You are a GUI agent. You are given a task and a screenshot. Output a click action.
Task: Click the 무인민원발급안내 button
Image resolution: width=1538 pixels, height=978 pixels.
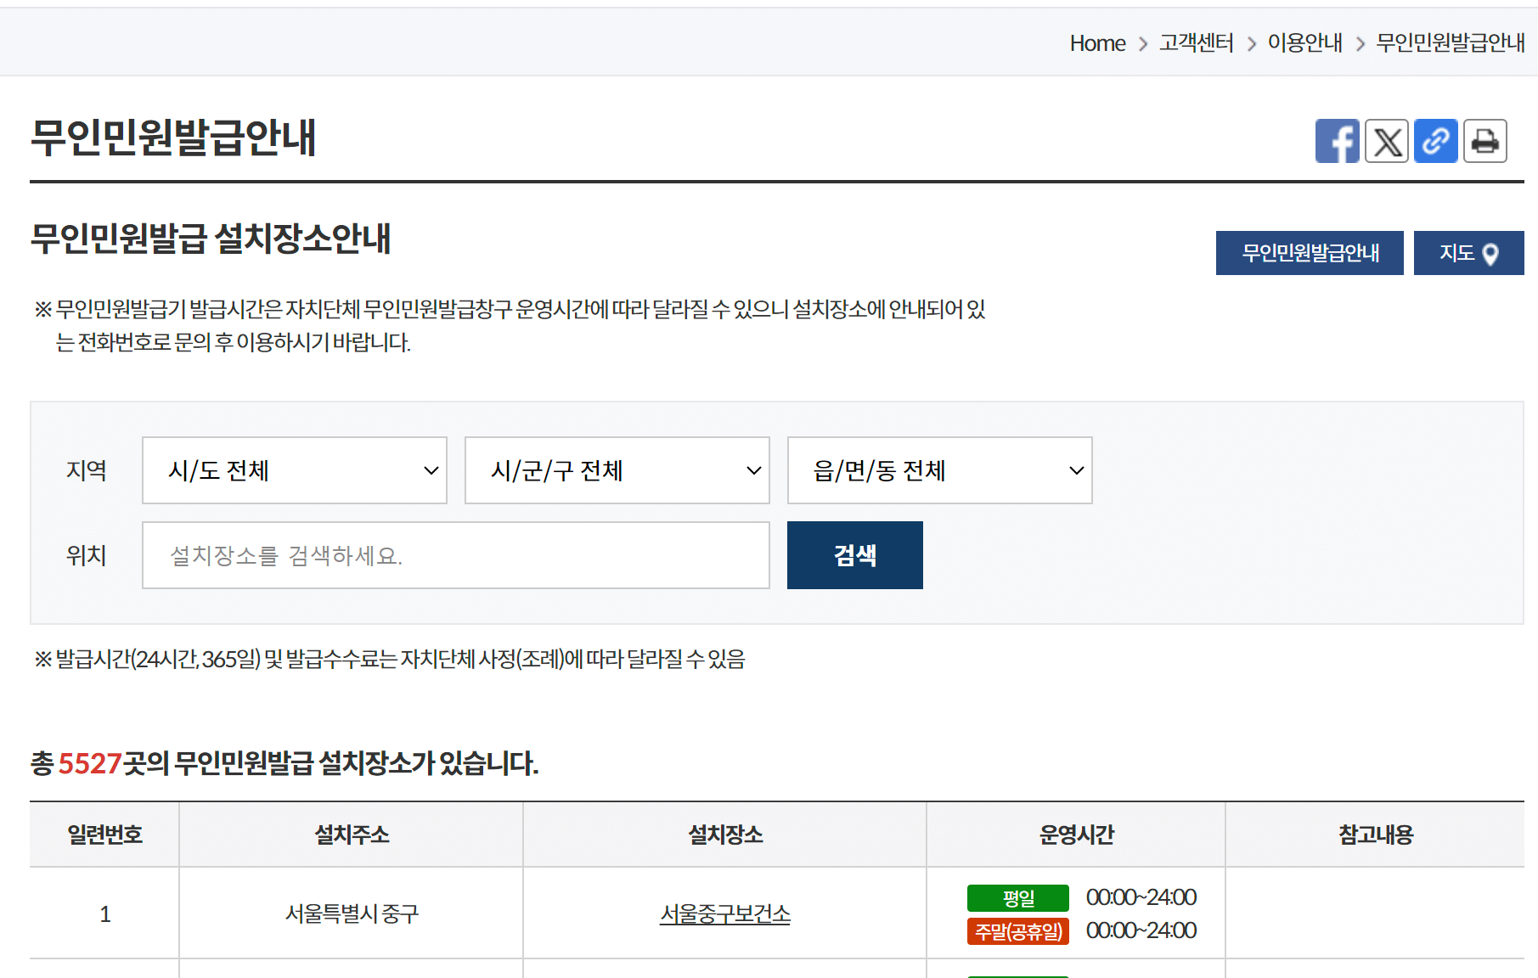click(x=1310, y=252)
